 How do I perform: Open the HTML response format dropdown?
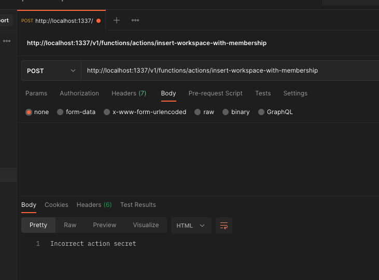pos(191,226)
